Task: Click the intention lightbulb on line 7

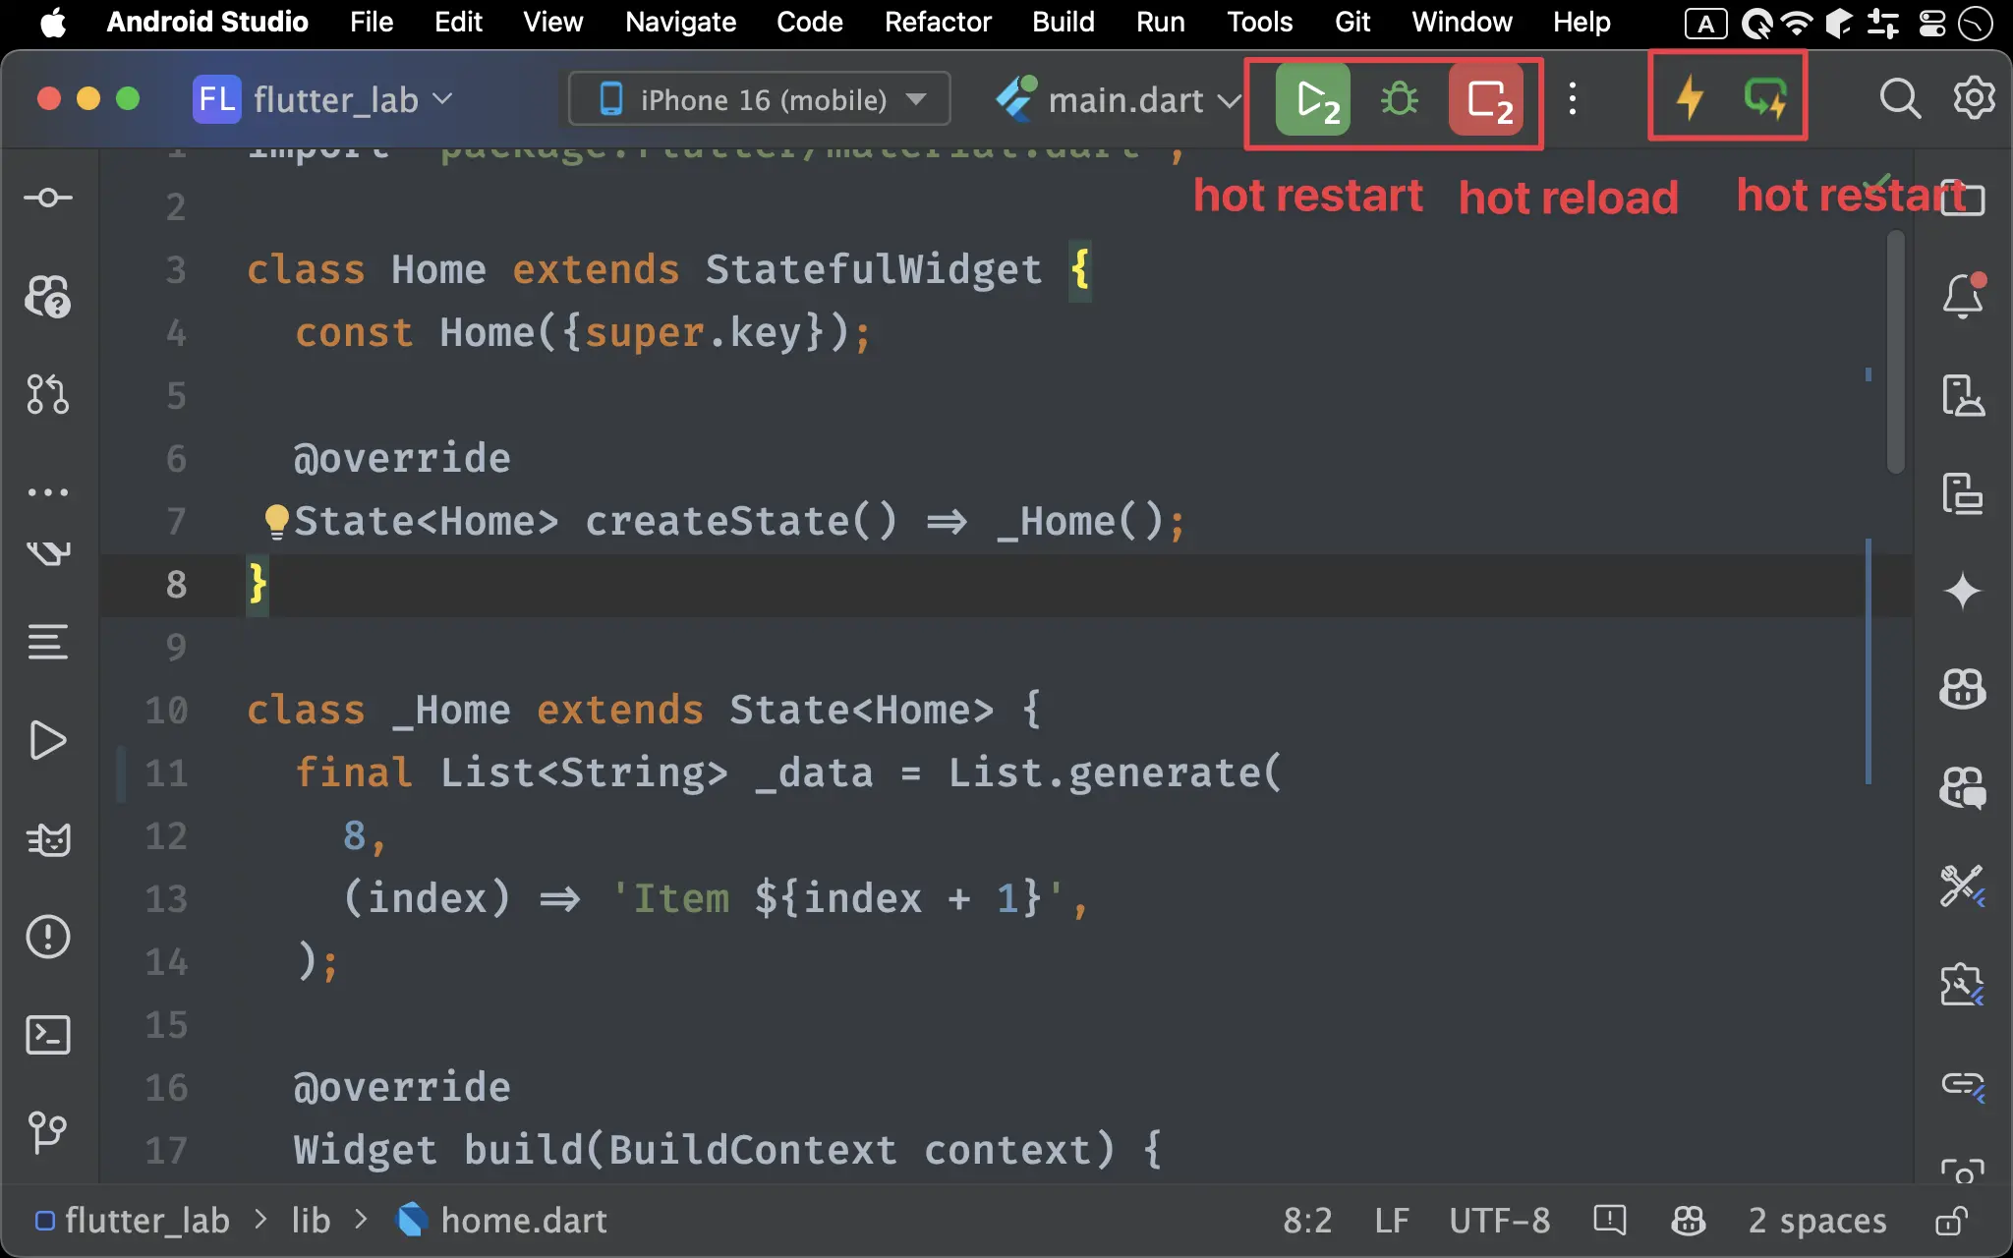Action: coord(276,521)
